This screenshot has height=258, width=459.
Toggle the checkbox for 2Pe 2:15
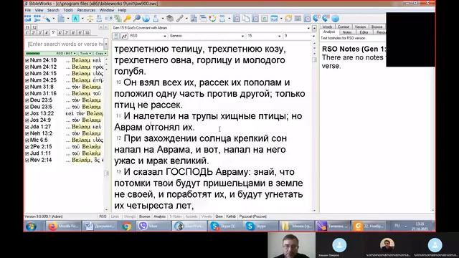(x=27, y=147)
